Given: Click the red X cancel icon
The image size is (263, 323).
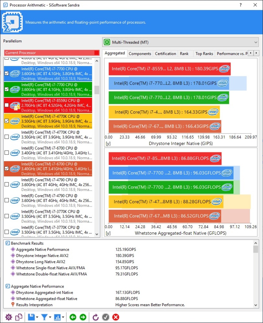Looking at the screenshot, I should [116, 317].
